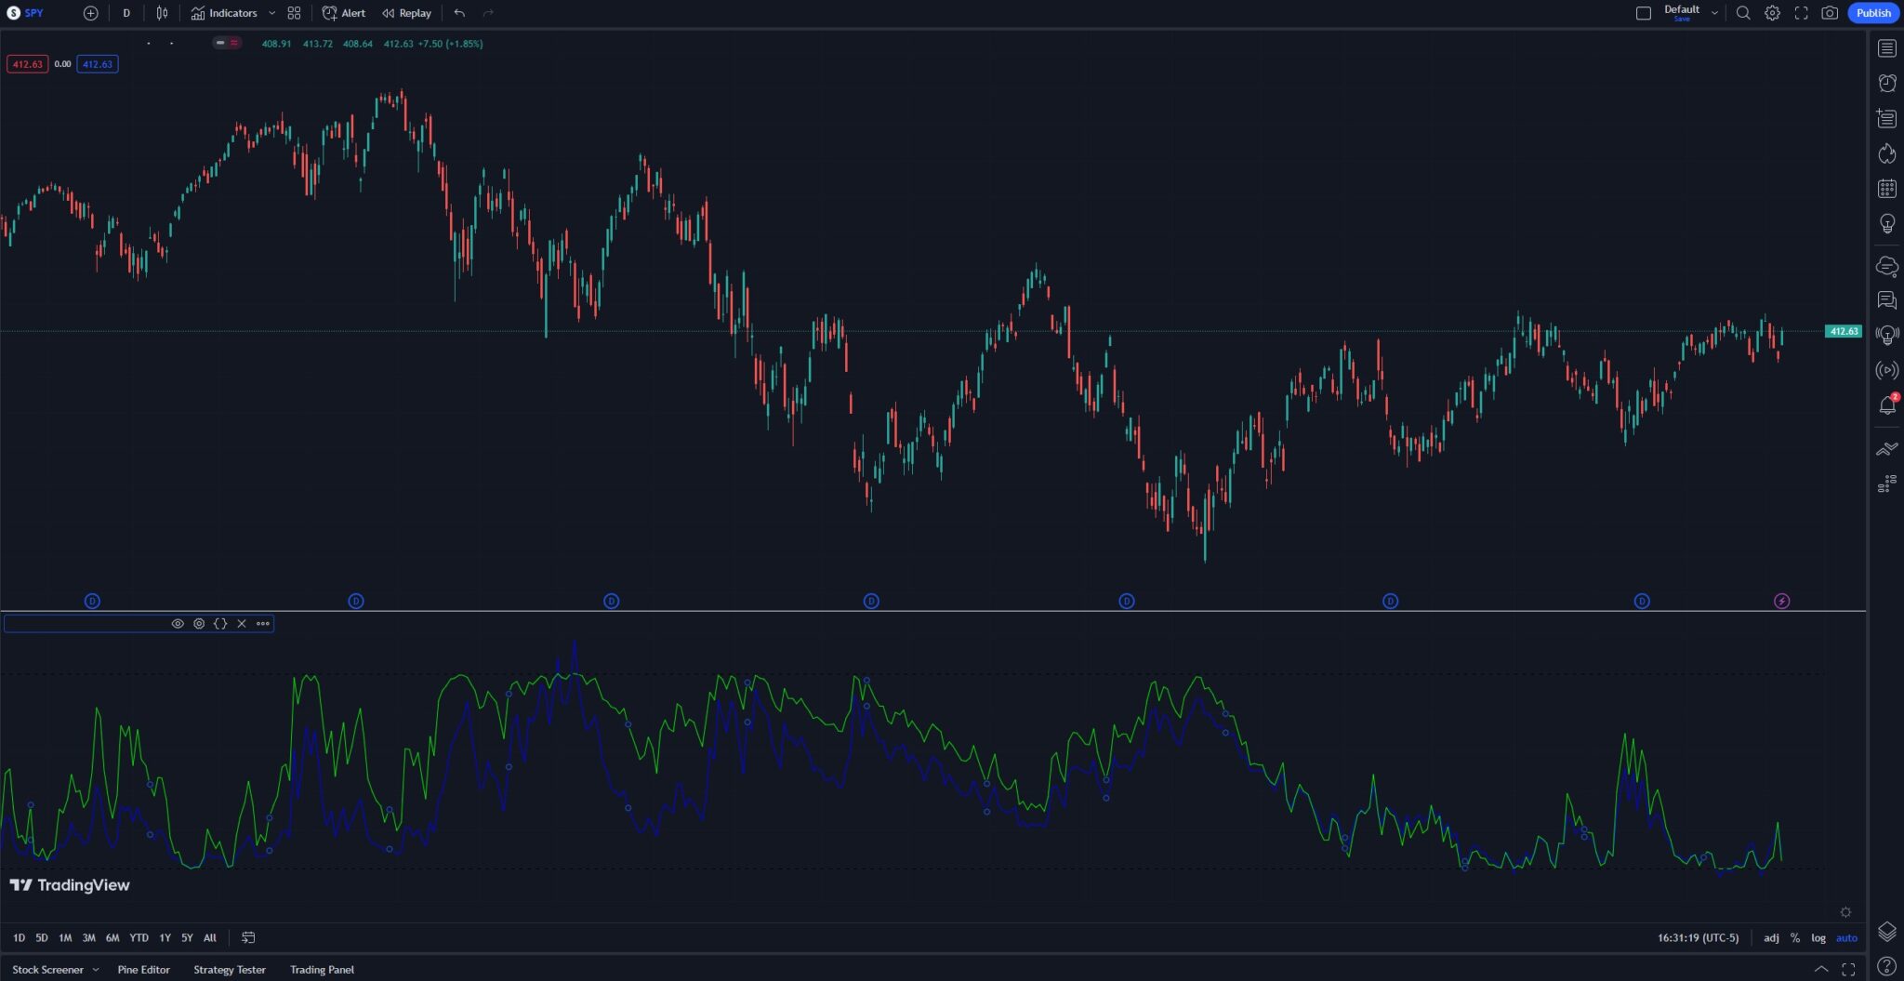Hide the indicator using its eye icon
This screenshot has height=981, width=1904.
(x=178, y=624)
